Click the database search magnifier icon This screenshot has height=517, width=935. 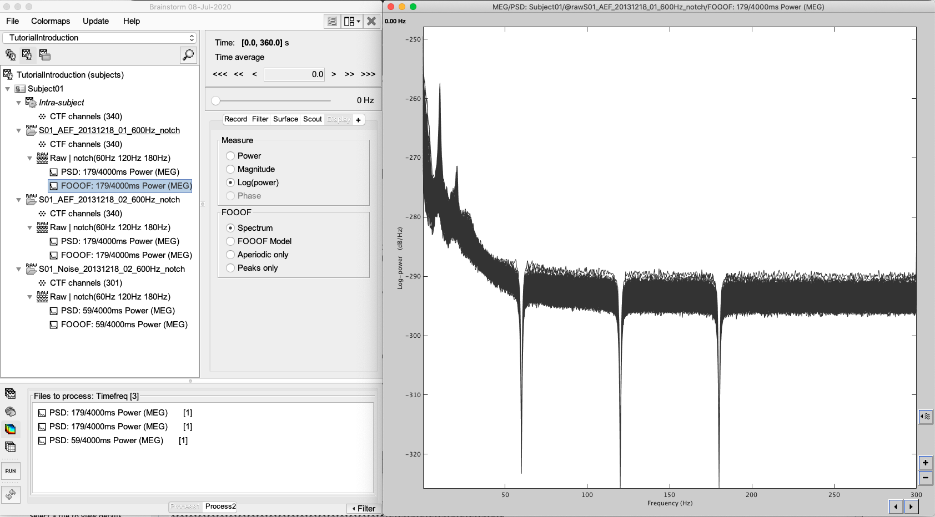[188, 55]
